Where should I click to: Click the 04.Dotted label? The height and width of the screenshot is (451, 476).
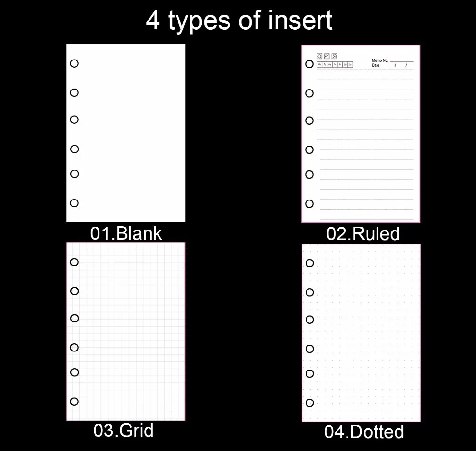[x=364, y=431]
